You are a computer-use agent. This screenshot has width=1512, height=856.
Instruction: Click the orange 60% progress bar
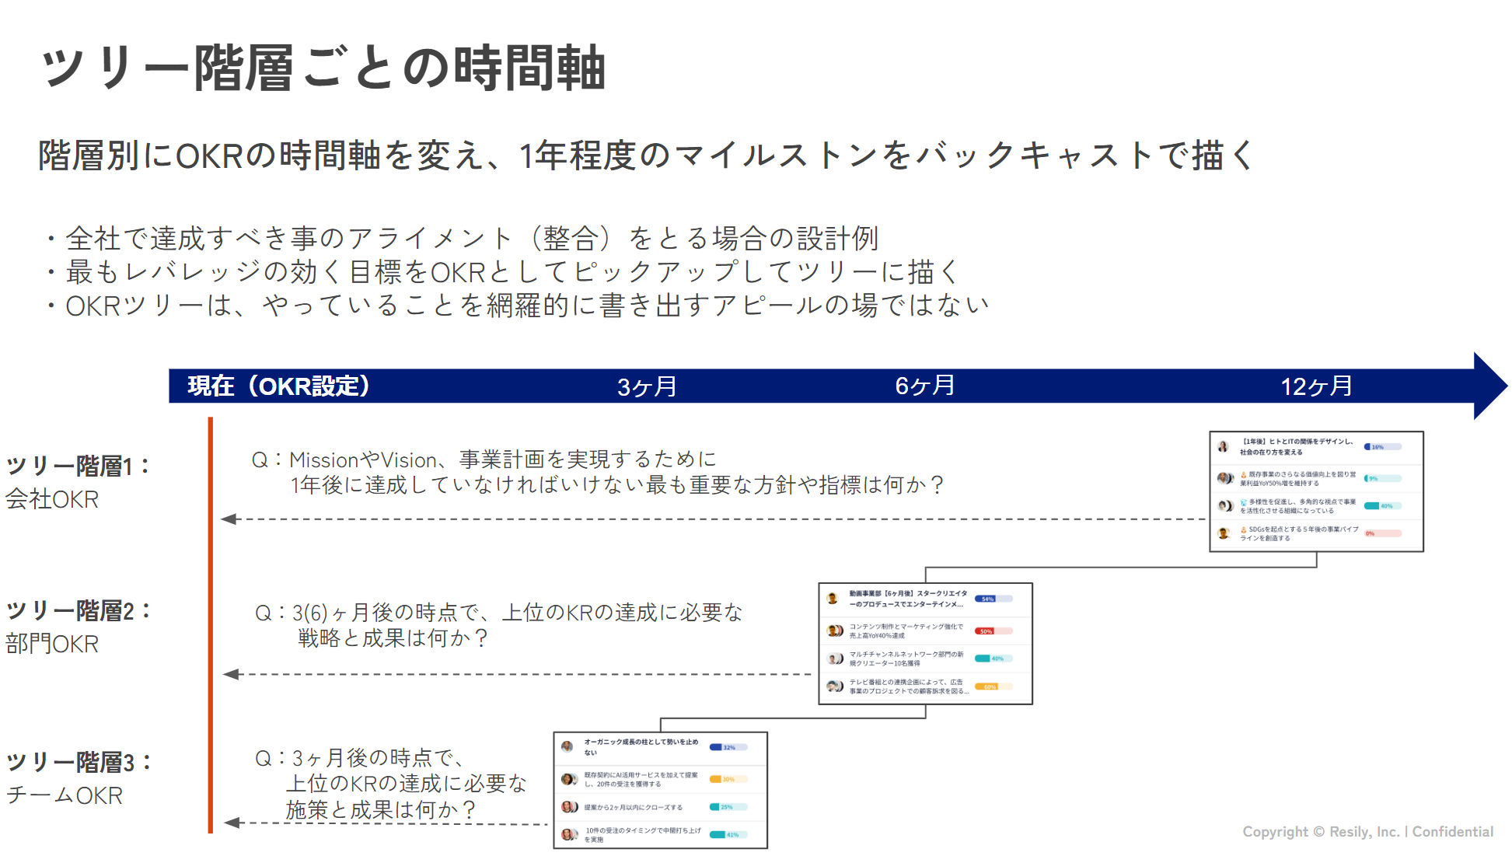(x=993, y=687)
